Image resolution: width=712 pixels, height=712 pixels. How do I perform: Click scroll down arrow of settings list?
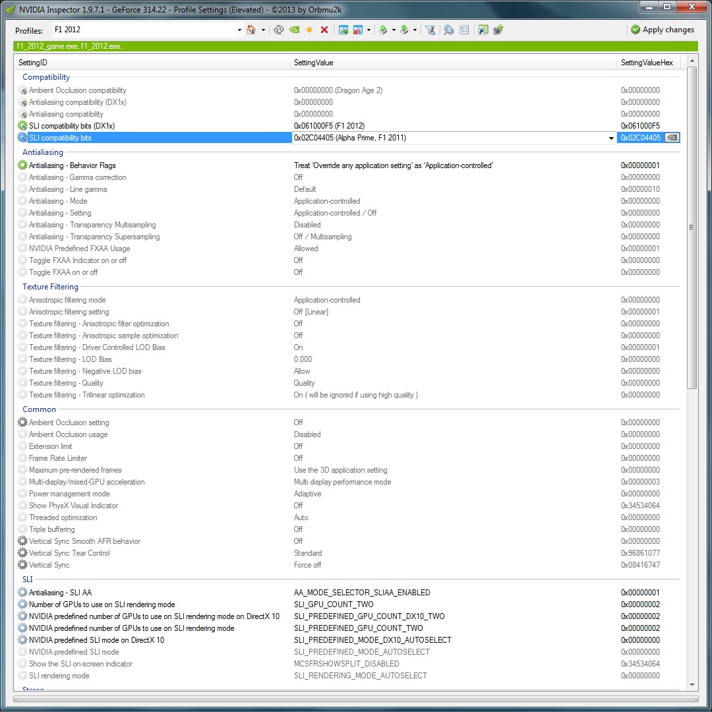tap(692, 685)
